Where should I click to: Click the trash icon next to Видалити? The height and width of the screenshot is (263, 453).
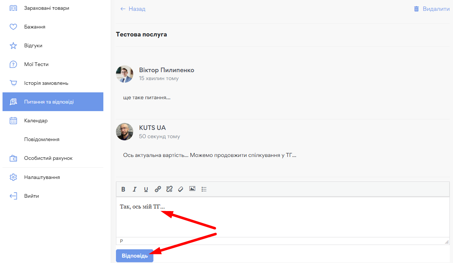click(x=417, y=9)
